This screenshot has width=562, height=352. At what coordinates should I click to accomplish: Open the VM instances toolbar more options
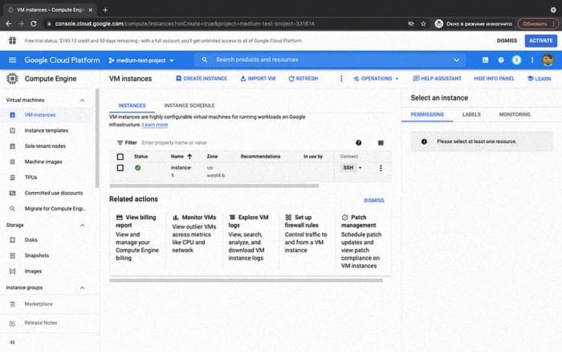click(x=341, y=79)
